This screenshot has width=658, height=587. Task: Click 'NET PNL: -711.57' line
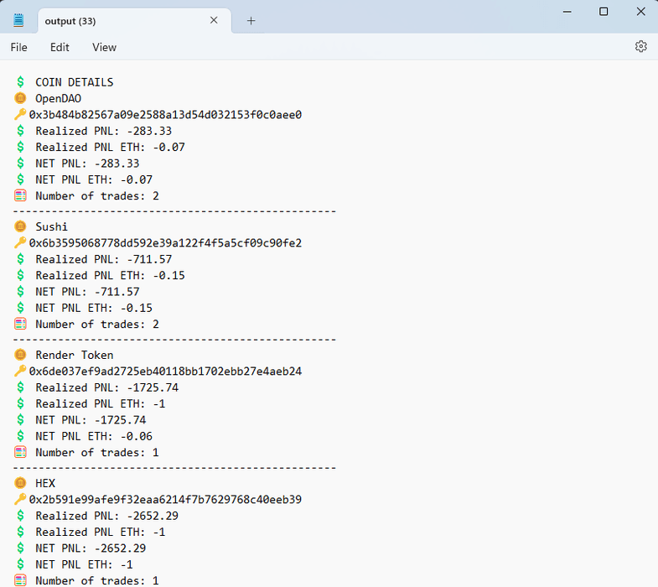tap(87, 292)
